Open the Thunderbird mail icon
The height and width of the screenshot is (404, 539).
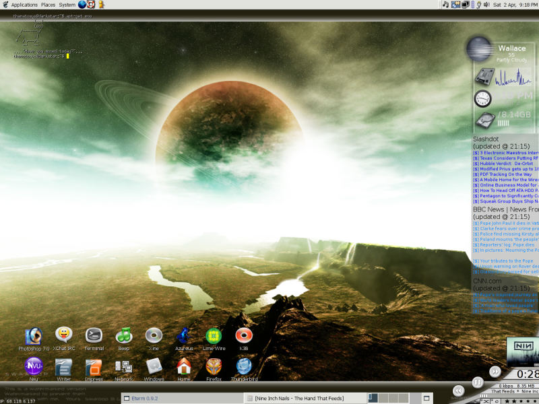click(x=244, y=366)
